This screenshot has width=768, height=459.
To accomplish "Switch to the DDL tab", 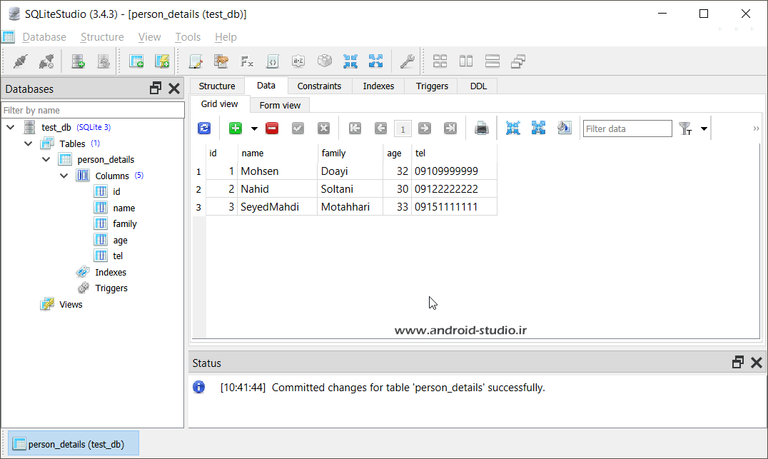I will click(478, 86).
